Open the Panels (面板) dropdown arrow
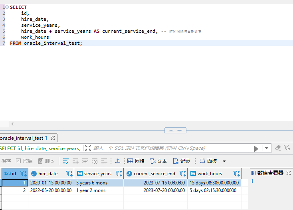Screen dimensions: 293x210 coord(224,161)
